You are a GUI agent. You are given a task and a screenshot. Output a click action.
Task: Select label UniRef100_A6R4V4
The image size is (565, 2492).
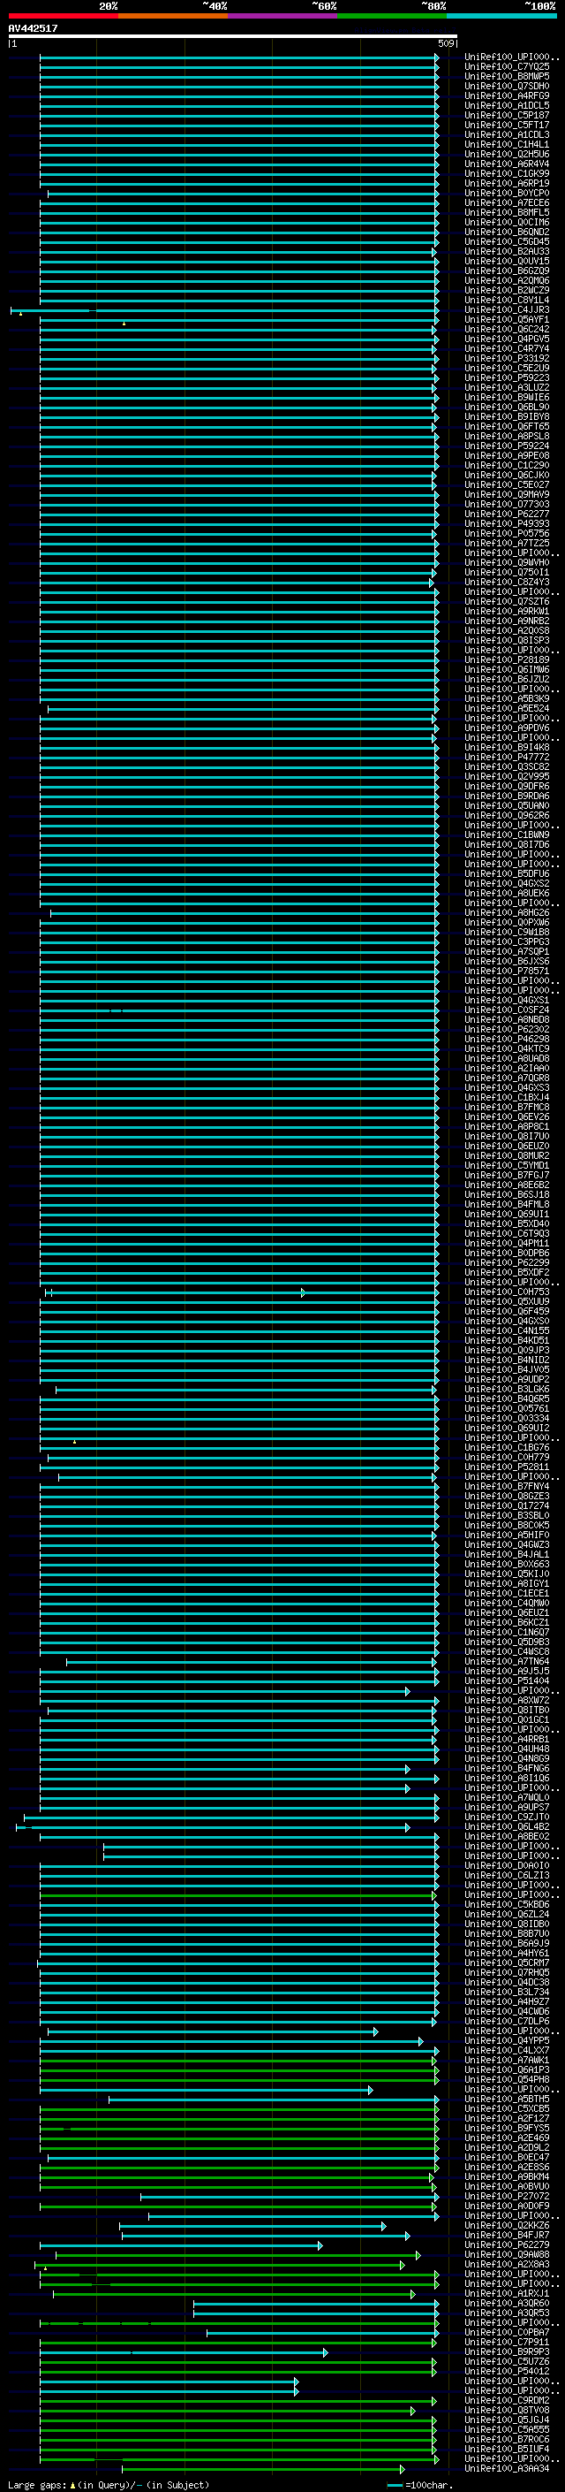[507, 164]
